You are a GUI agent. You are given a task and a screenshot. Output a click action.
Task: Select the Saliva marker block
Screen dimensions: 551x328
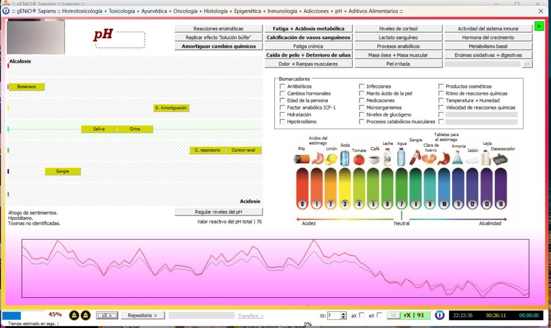(99, 129)
